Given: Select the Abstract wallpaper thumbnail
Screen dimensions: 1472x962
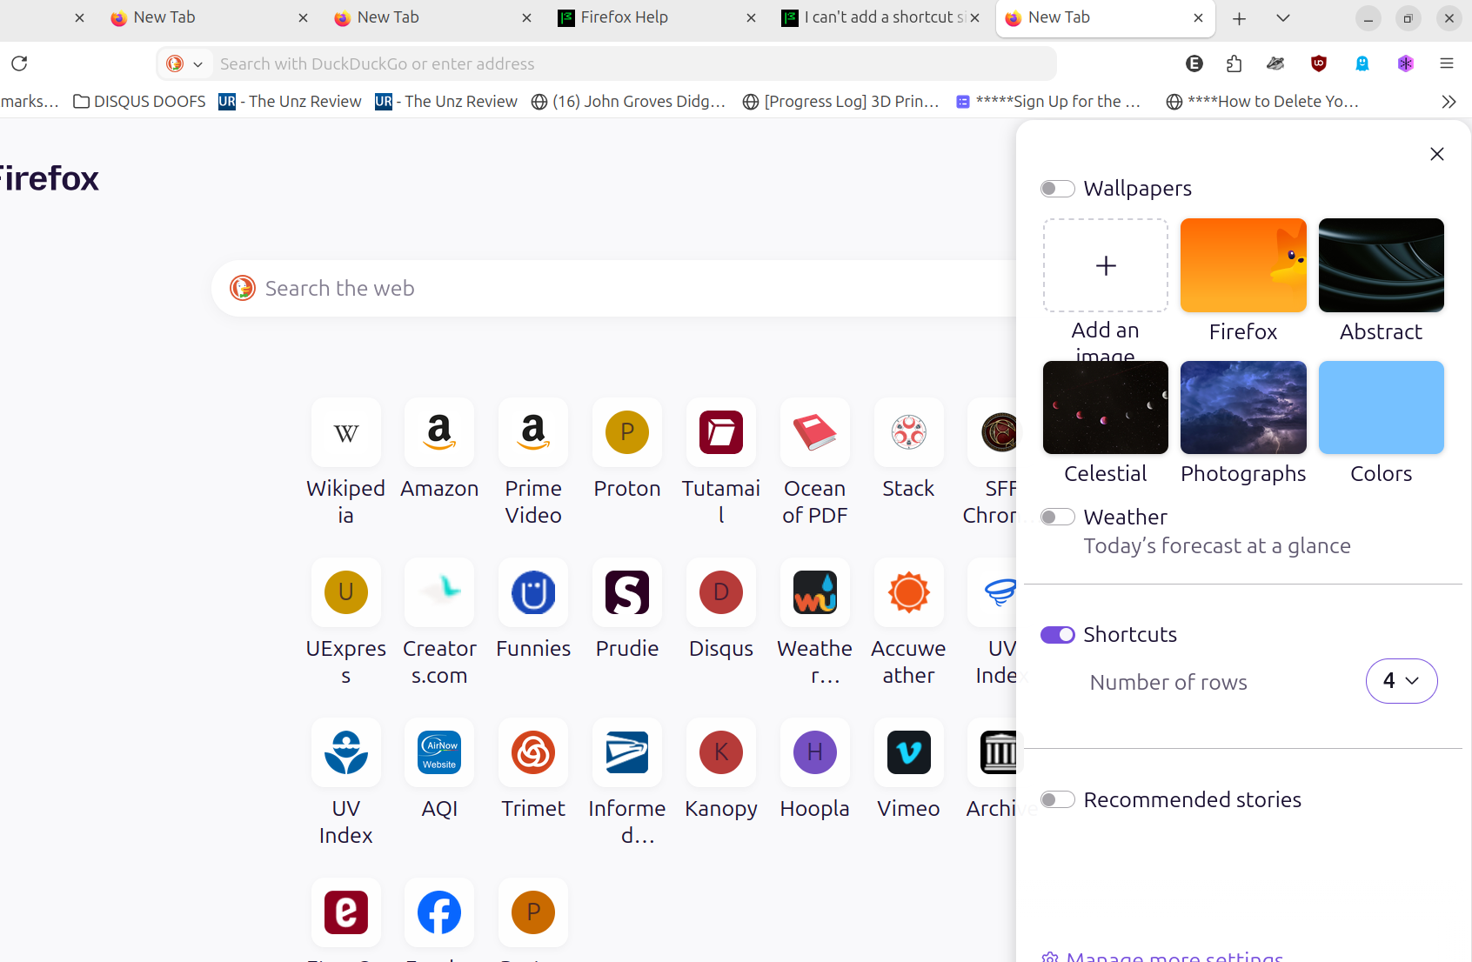Looking at the screenshot, I should click(1382, 265).
